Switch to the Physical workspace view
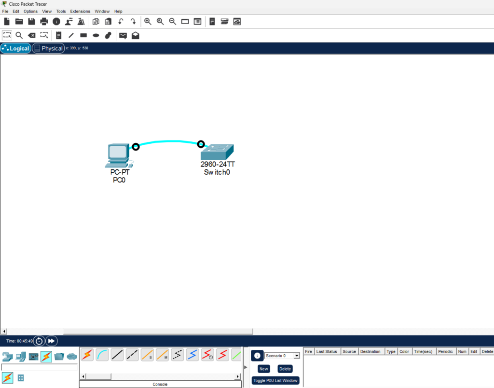 (x=48, y=48)
